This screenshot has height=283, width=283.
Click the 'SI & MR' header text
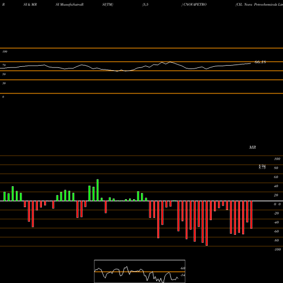click(30, 5)
